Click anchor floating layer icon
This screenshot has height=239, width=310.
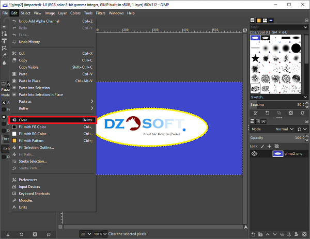[x=289, y=234]
